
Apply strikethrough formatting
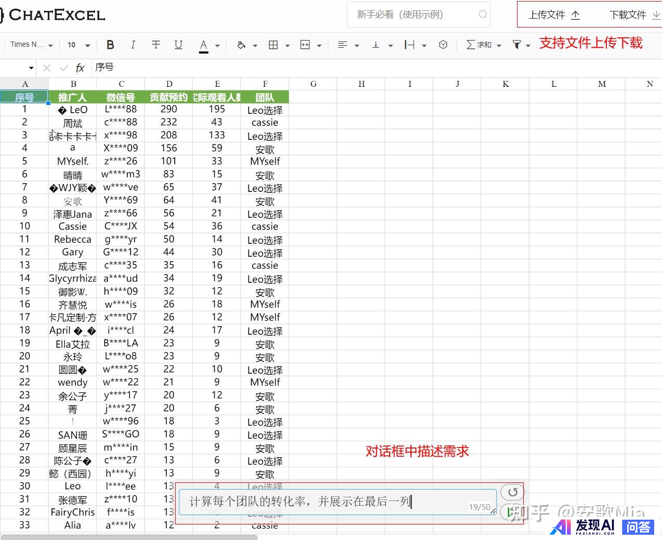(156, 45)
